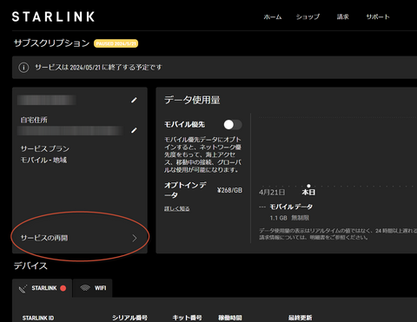Click the シリアル番号 column header
Screen dimensions: 417x322
click(x=129, y=318)
